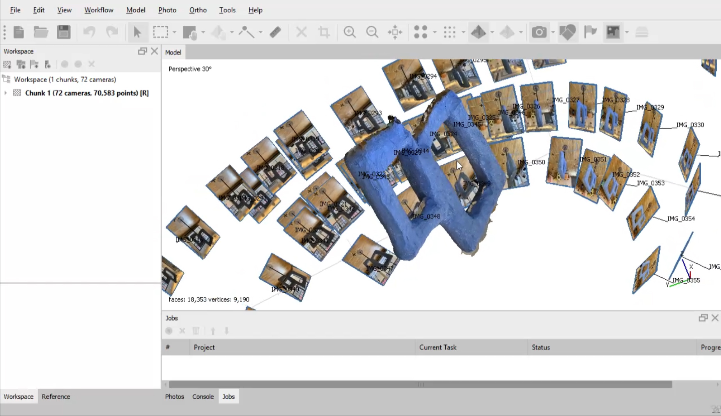
Task: Click Add Chunk icon in Workspace toolbar
Action: pos(7,64)
